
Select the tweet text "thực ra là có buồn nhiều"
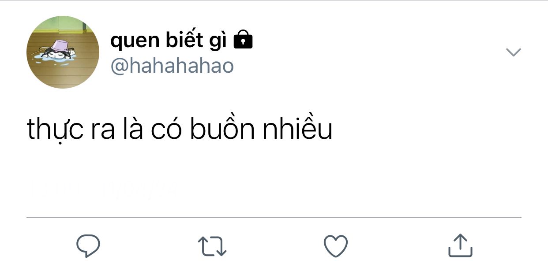(180, 130)
